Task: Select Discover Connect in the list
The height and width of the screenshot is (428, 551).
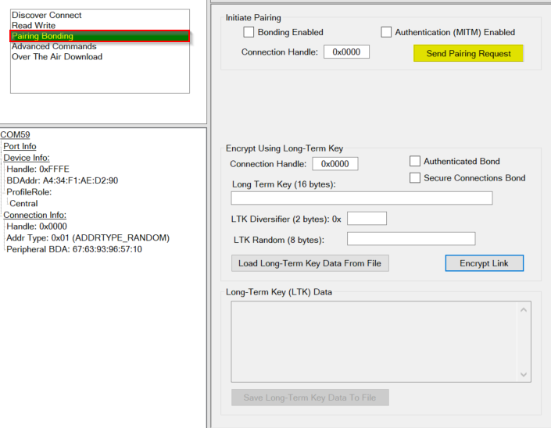Action: click(x=46, y=16)
